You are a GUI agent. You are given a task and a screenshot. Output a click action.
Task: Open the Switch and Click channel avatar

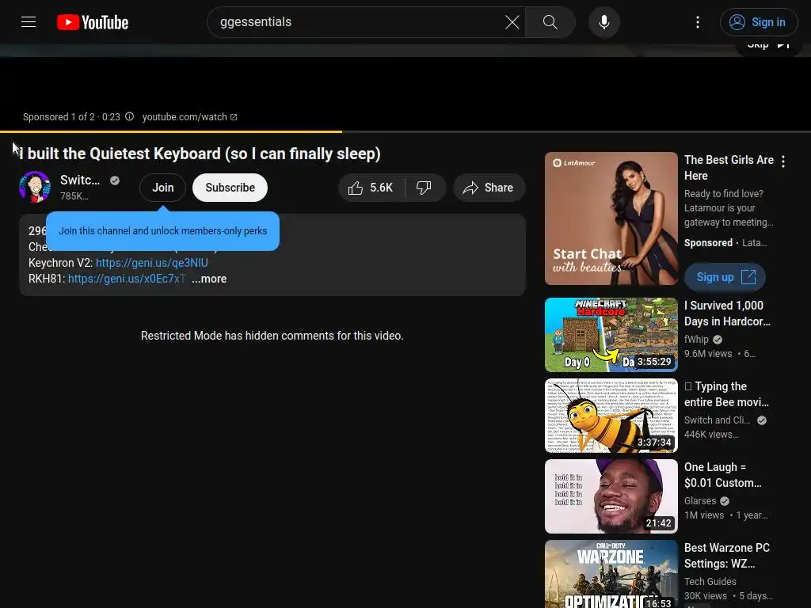[35, 187]
